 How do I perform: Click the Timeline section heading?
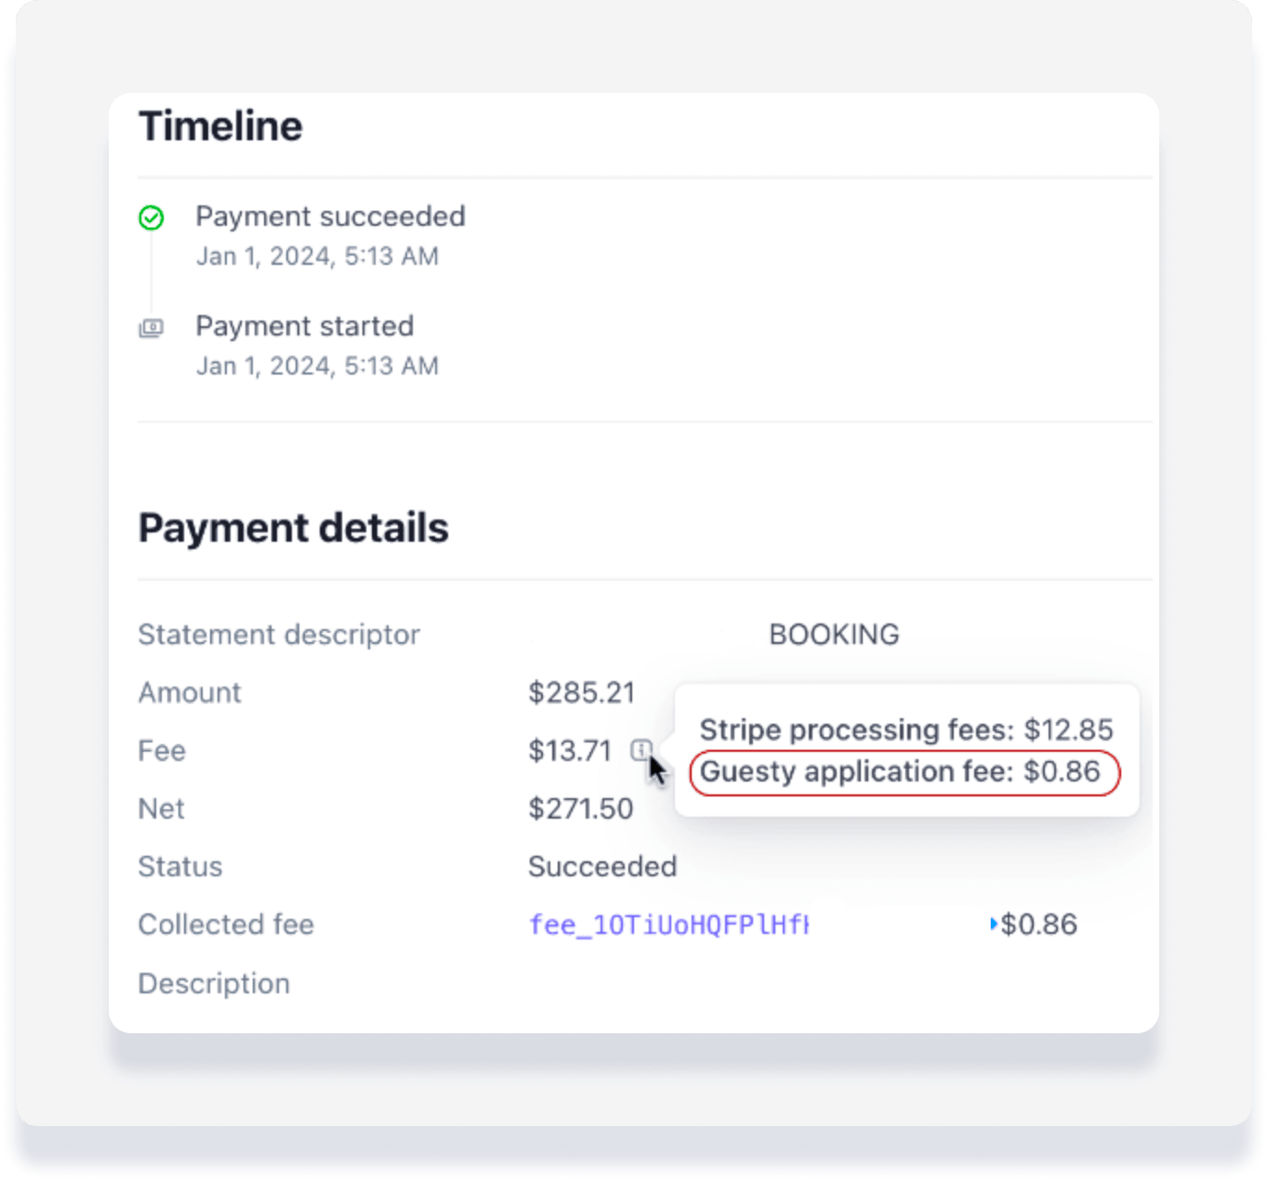point(220,126)
